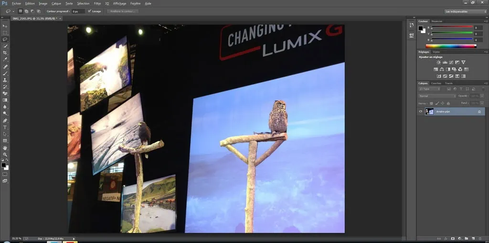
Task: Select the Crop tool
Action: coord(5,53)
